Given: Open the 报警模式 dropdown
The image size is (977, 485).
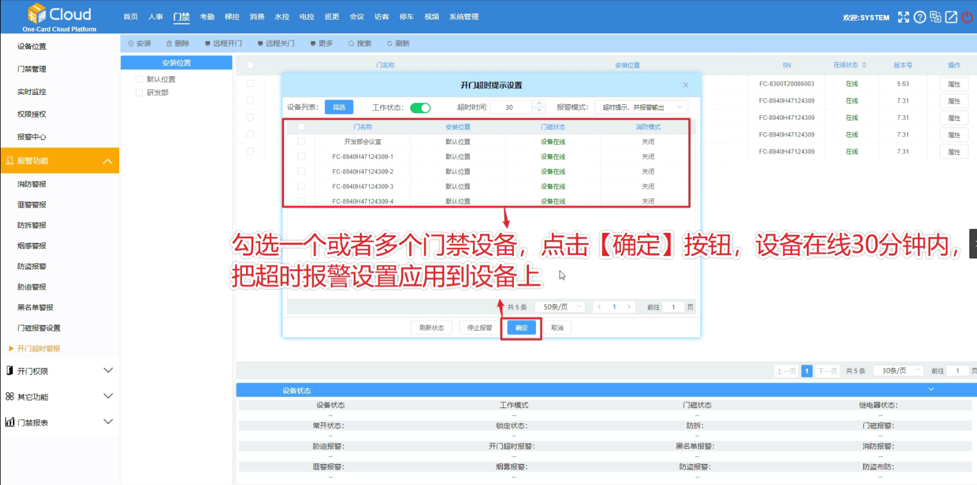Looking at the screenshot, I should pyautogui.click(x=641, y=107).
